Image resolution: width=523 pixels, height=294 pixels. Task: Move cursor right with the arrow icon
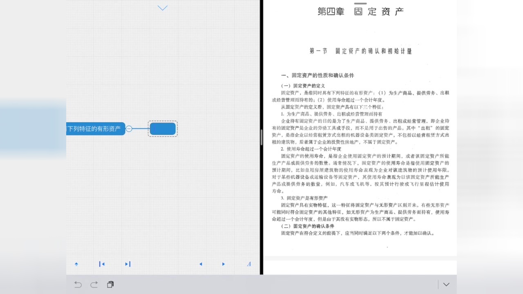coord(224,264)
